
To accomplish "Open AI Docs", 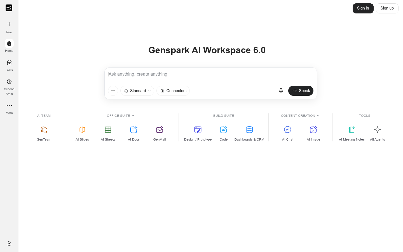I will click(x=134, y=133).
